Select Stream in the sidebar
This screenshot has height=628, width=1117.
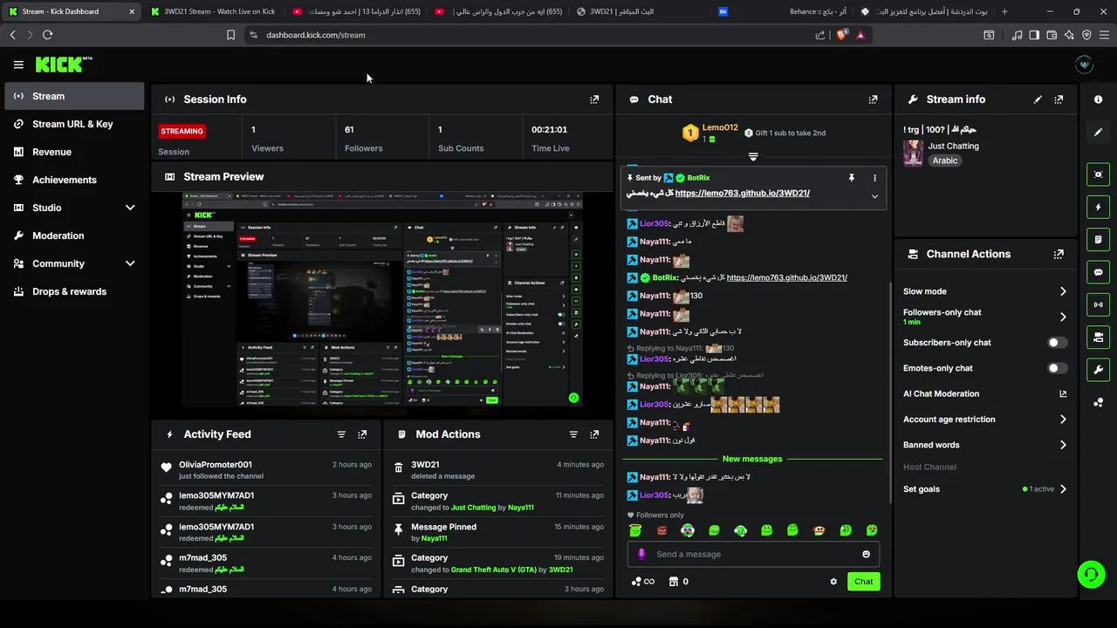pos(75,96)
